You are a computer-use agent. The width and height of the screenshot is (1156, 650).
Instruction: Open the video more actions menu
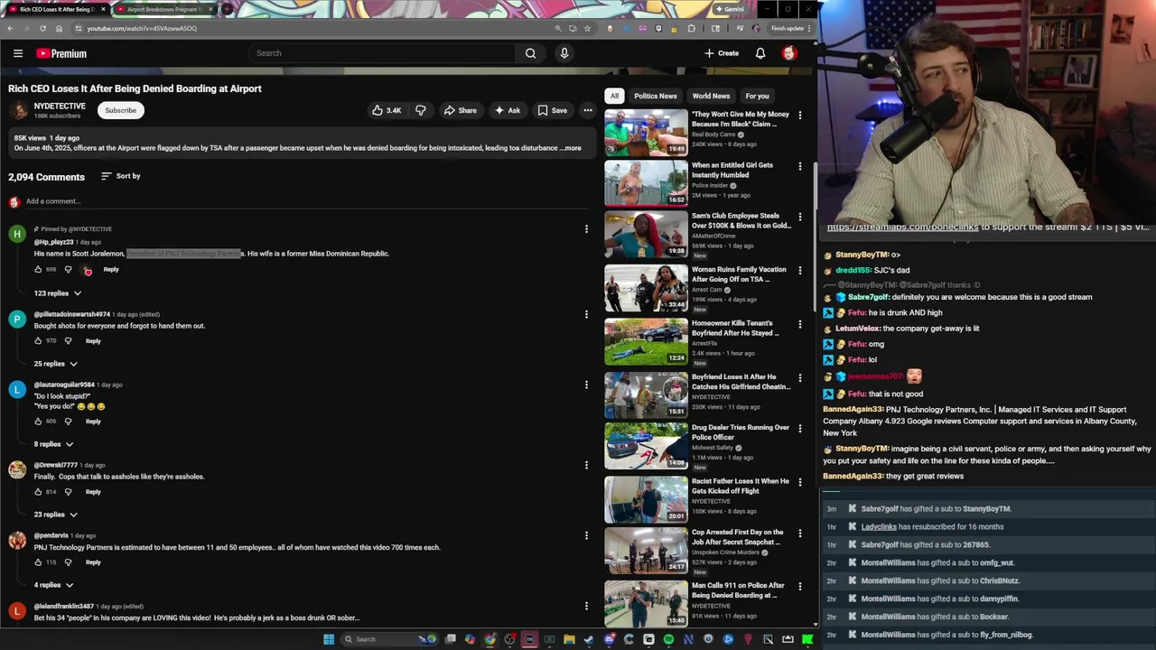coord(587,110)
